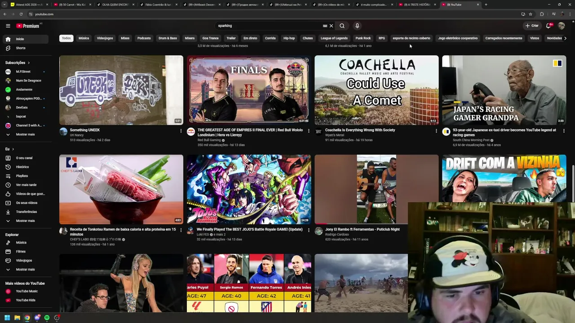This screenshot has height=323, width=575.
Task: Open Transferências in sidebar
Action: click(x=26, y=212)
